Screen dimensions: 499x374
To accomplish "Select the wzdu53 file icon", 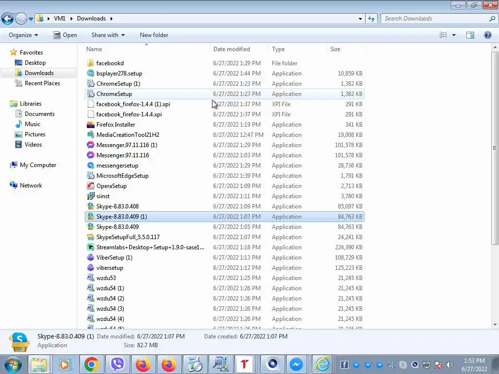I will coord(90,278).
